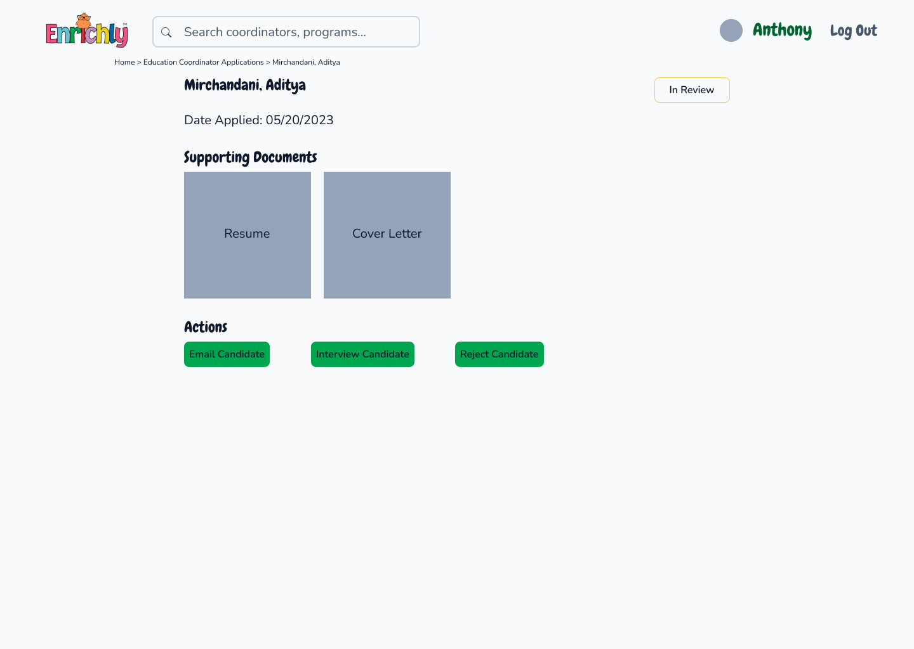Click the Mirchandani, Aditya heading

pos(245,86)
